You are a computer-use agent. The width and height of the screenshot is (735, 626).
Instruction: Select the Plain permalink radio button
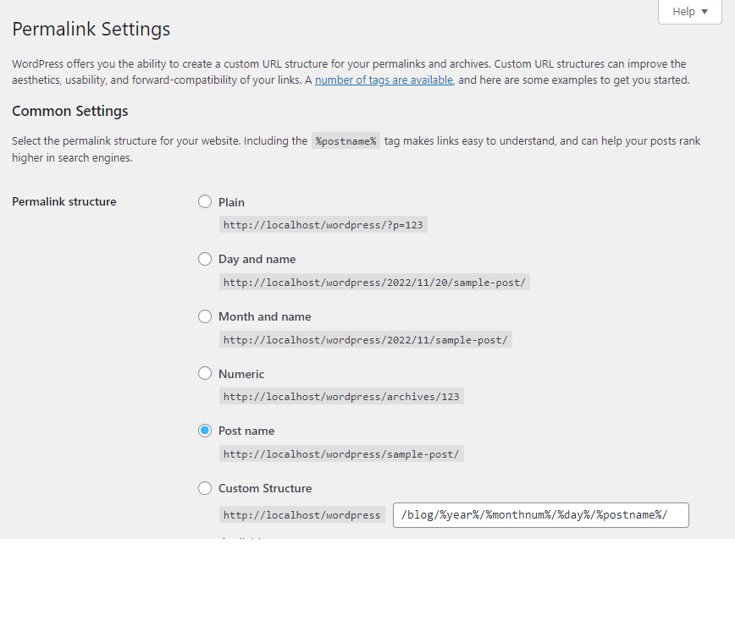pos(205,201)
